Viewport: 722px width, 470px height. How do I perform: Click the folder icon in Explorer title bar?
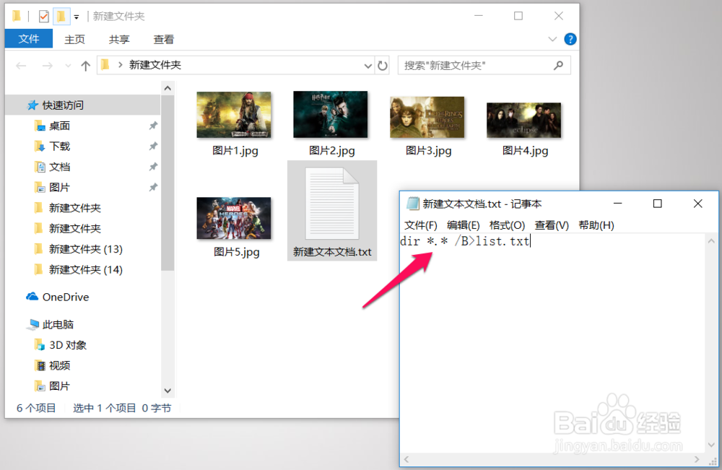[x=17, y=17]
